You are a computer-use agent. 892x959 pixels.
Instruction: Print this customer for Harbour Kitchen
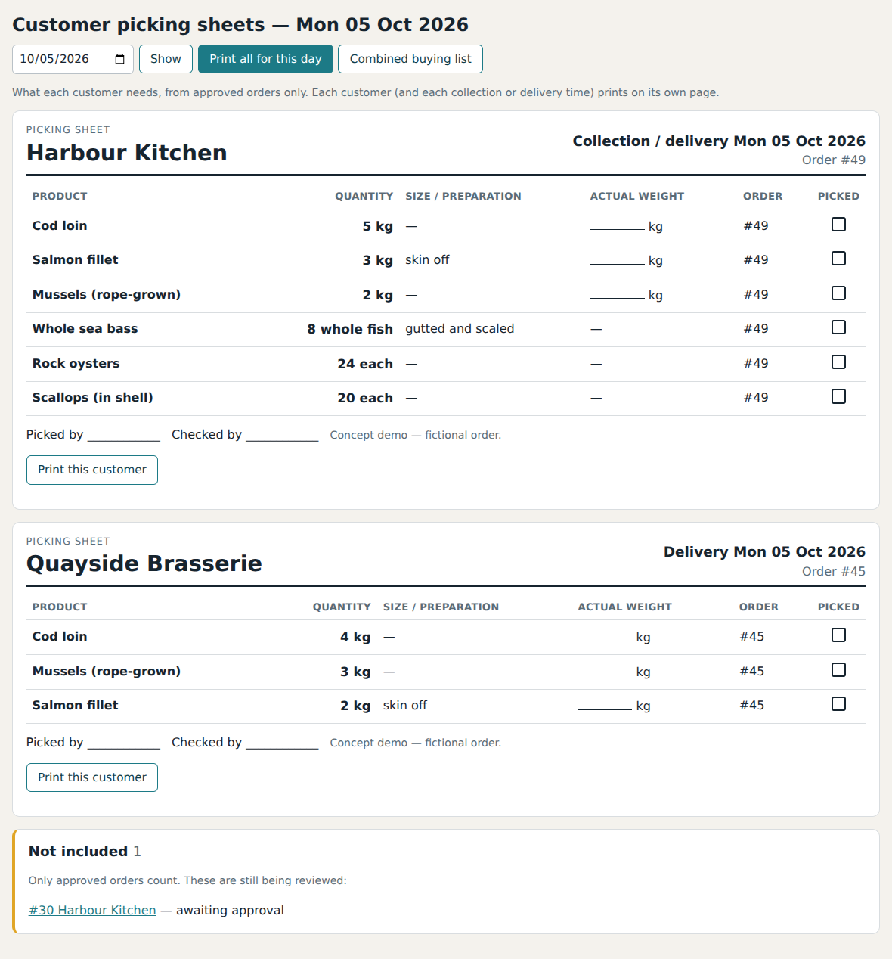coord(92,470)
